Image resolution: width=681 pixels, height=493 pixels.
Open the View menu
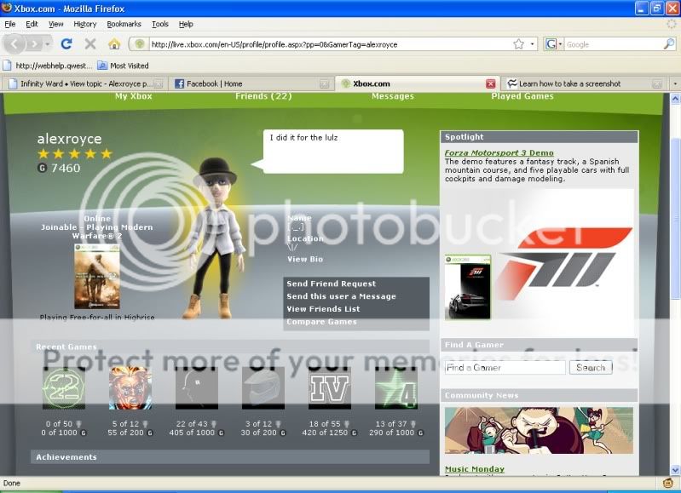tap(55, 24)
